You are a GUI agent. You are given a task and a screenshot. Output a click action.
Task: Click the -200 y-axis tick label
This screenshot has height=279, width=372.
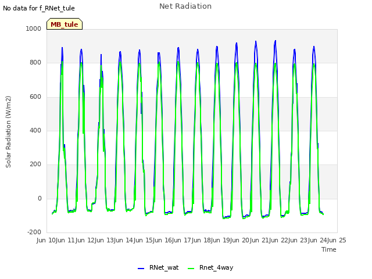(34, 232)
